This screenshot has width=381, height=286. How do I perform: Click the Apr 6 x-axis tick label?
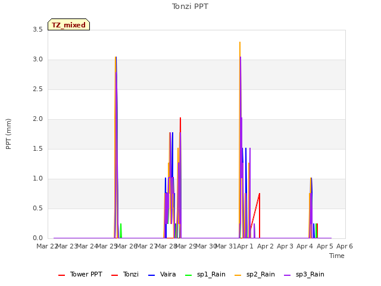pos(345,246)
